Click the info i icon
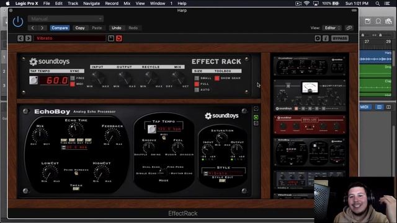Screen dimensions: 397x223 [326, 38]
